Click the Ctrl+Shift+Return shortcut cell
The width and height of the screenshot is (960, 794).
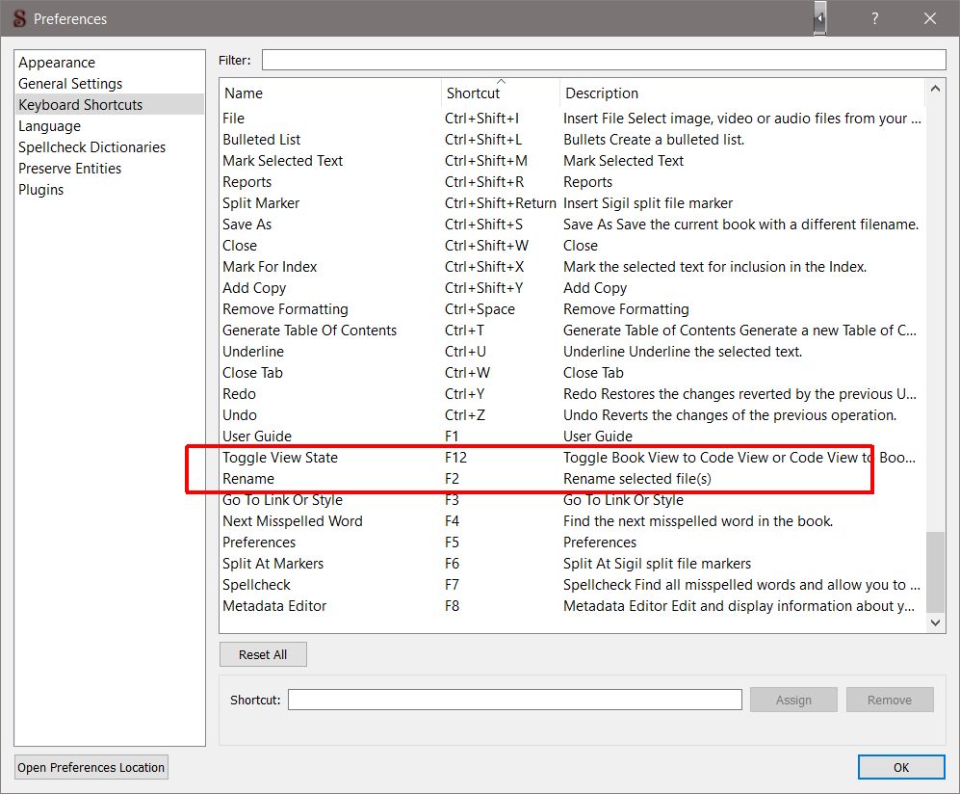click(500, 202)
